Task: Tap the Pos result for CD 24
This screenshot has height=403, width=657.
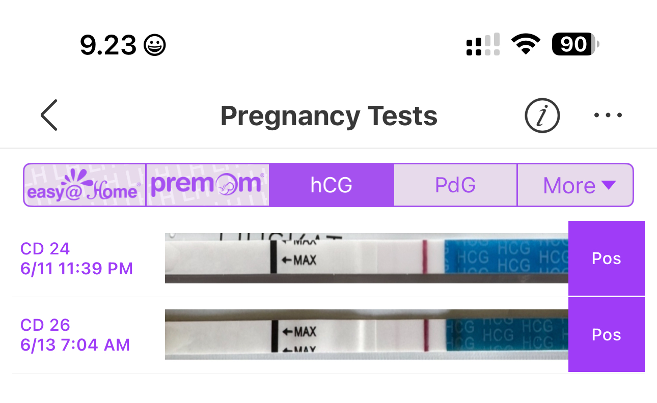Action: pos(606,258)
